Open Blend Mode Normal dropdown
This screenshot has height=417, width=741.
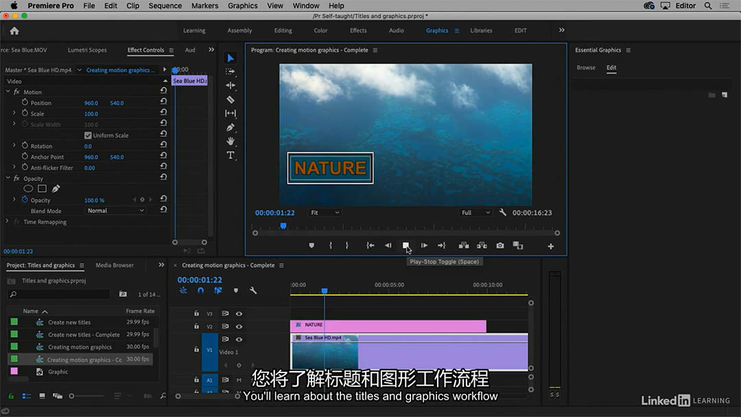click(x=115, y=211)
